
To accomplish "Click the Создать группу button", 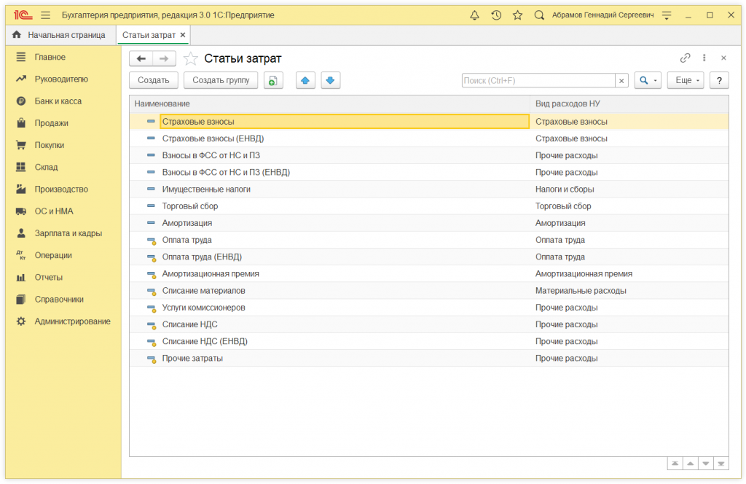I will point(221,80).
